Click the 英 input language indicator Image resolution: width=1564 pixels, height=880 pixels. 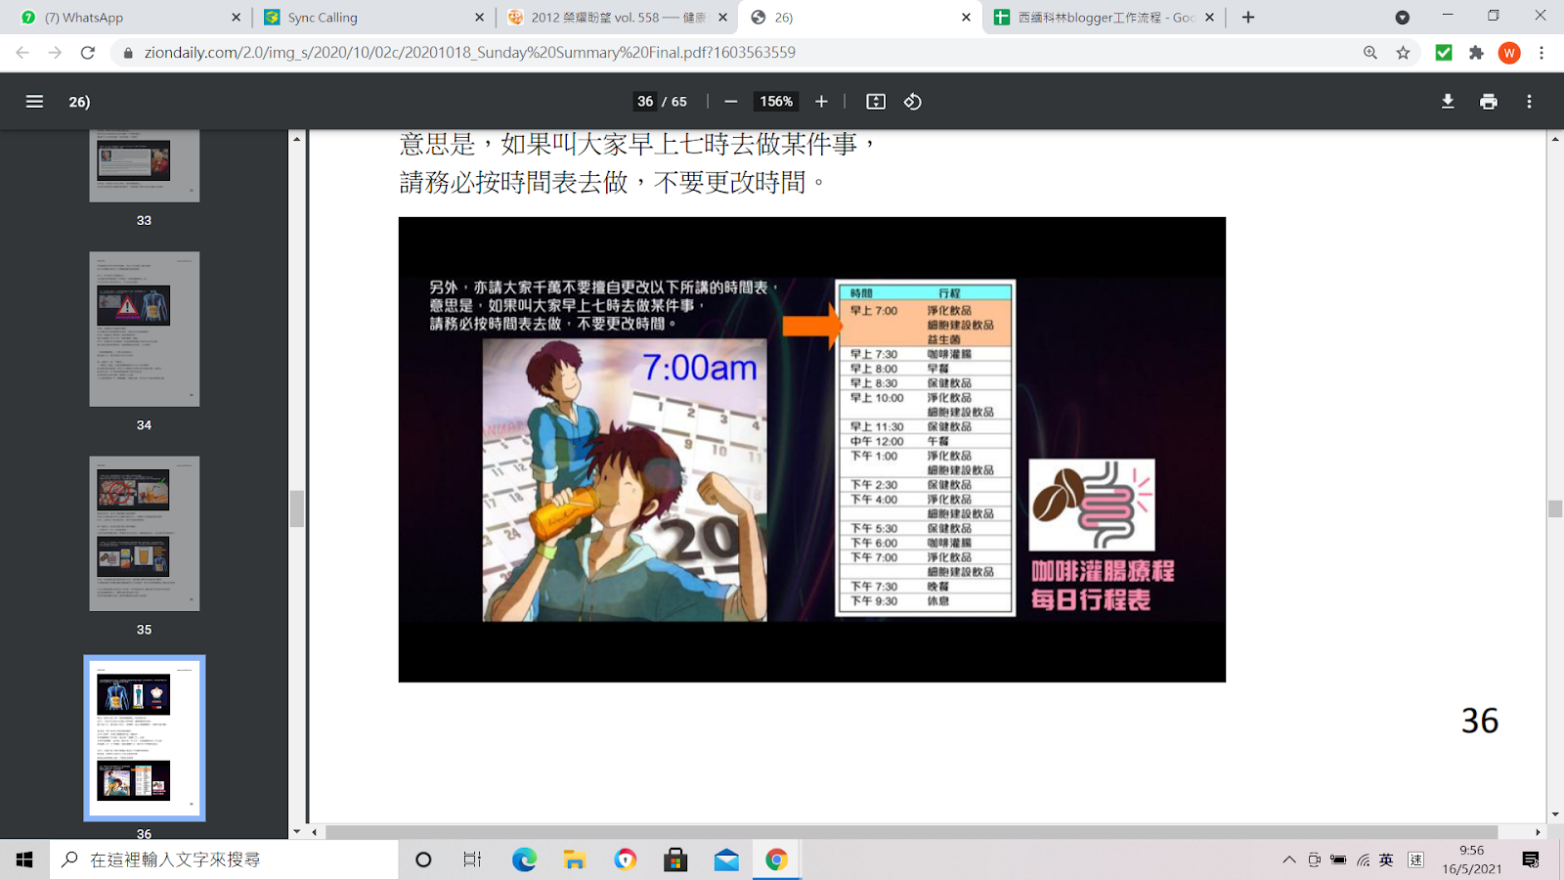pyautogui.click(x=1386, y=859)
